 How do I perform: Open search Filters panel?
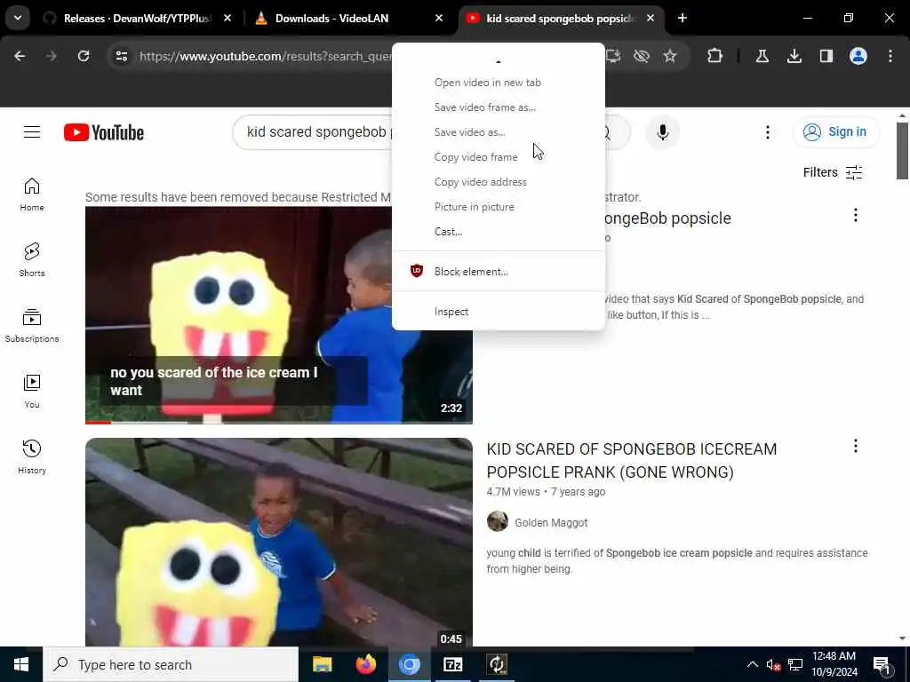pos(833,172)
